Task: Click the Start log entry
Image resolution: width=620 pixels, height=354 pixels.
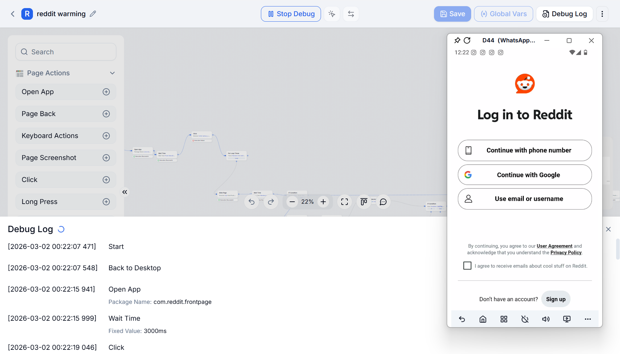Action: coord(116,247)
